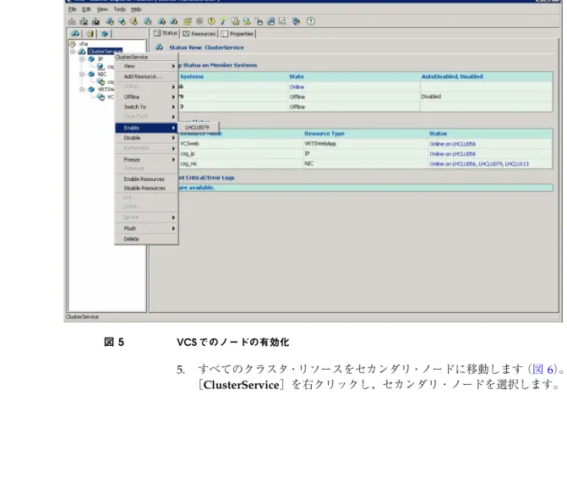567x483 pixels.
Task: Click csg_ip's Online on LHCLU056 link
Action: point(453,154)
